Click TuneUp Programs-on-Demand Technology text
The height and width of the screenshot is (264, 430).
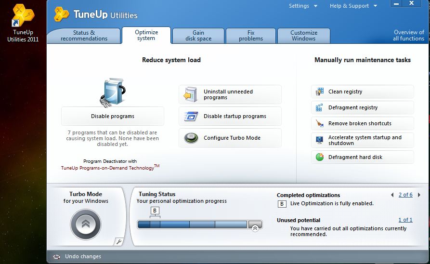coord(110,168)
